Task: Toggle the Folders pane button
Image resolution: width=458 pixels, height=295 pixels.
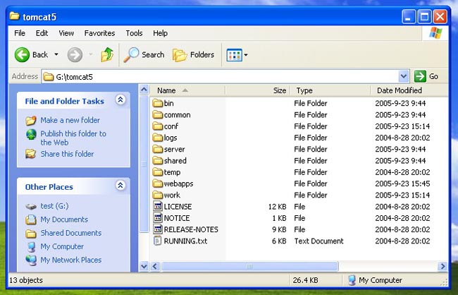Action: (180, 54)
